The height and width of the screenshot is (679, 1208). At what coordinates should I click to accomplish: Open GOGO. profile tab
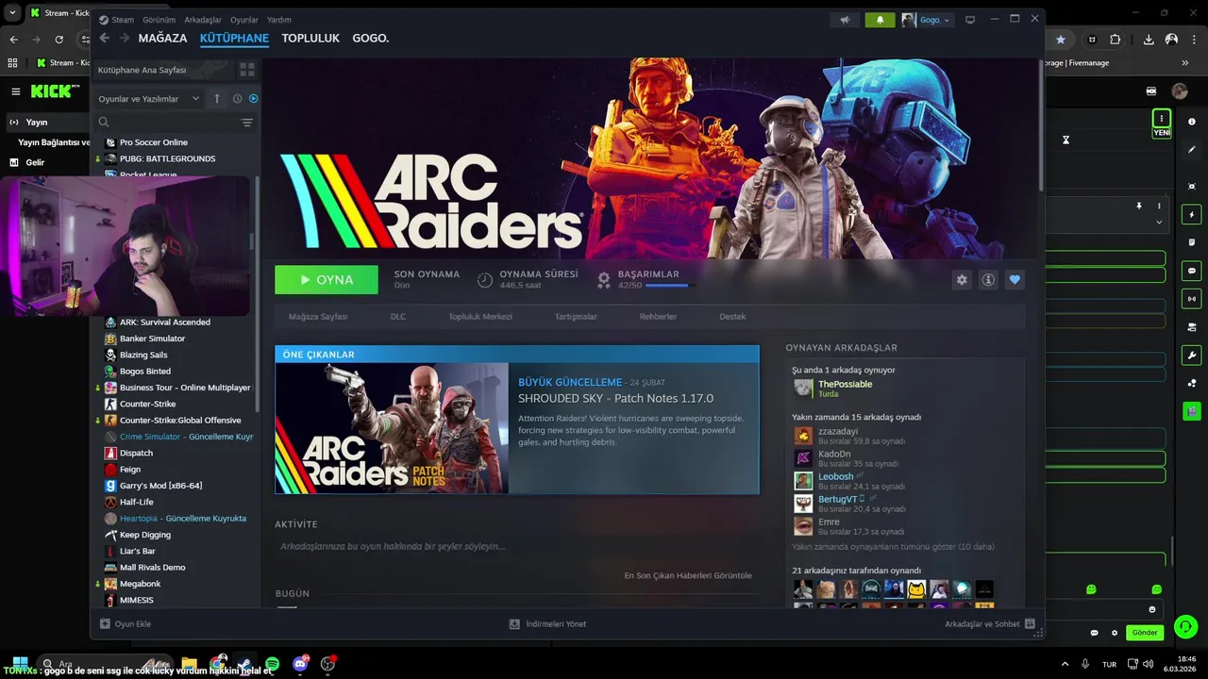tap(371, 39)
